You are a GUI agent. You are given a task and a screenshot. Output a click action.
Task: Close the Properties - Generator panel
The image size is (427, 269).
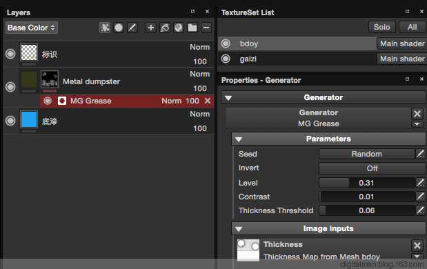click(x=421, y=79)
